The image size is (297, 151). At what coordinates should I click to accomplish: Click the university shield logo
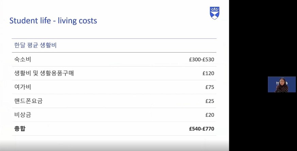(x=214, y=13)
